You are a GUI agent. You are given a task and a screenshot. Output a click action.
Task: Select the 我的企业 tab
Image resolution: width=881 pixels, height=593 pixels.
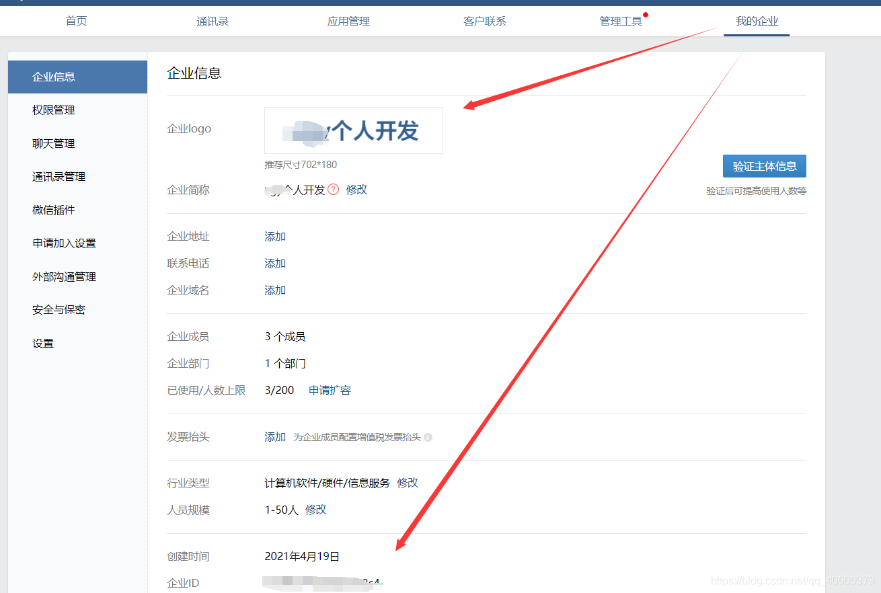[x=757, y=21]
